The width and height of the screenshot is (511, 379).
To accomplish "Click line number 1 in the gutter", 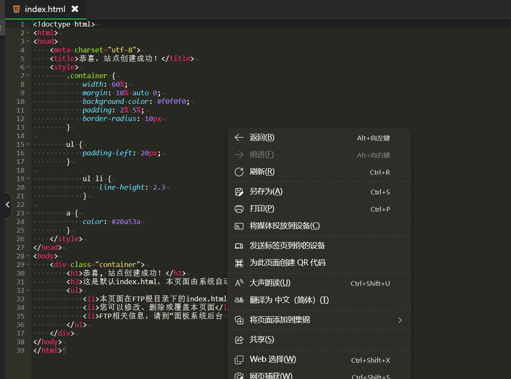I will (22, 24).
